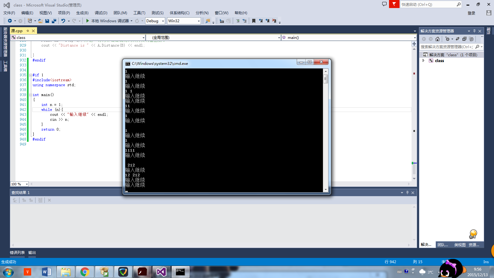
Task: Open Microsoft Word from the taskbar
Action: coord(46,272)
